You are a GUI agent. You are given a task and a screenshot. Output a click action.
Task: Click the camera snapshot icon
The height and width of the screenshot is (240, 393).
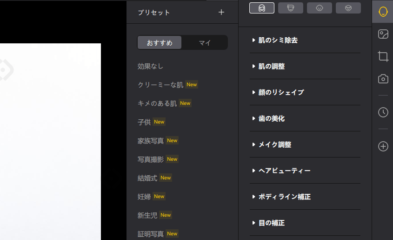383,79
